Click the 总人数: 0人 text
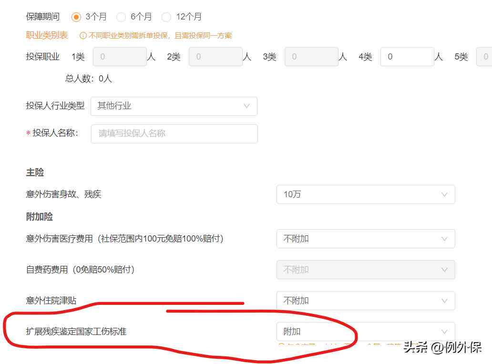 [89, 79]
